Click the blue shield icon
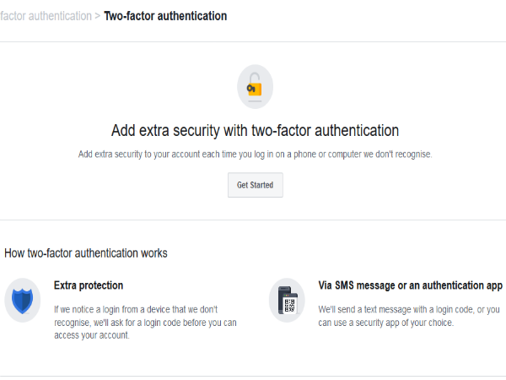 22,300
